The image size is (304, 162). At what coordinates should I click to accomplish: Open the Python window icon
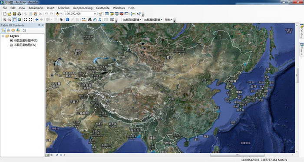[x=126, y=14]
